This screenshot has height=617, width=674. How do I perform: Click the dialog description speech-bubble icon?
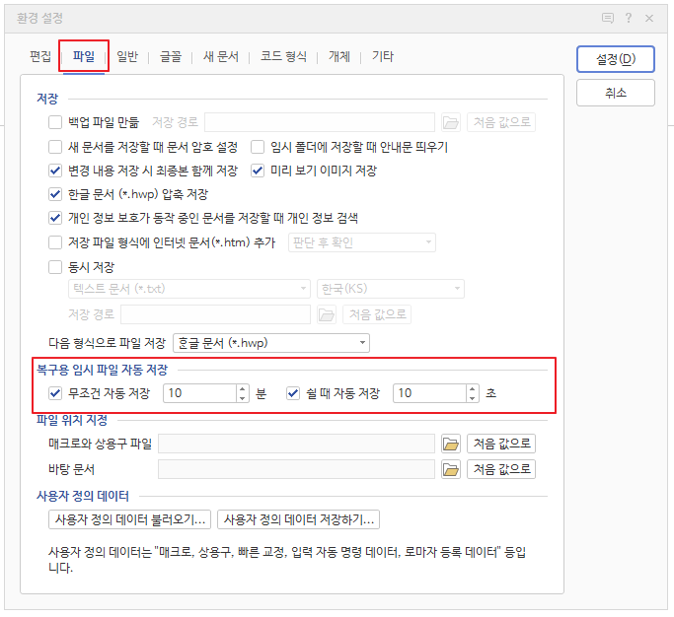[607, 18]
